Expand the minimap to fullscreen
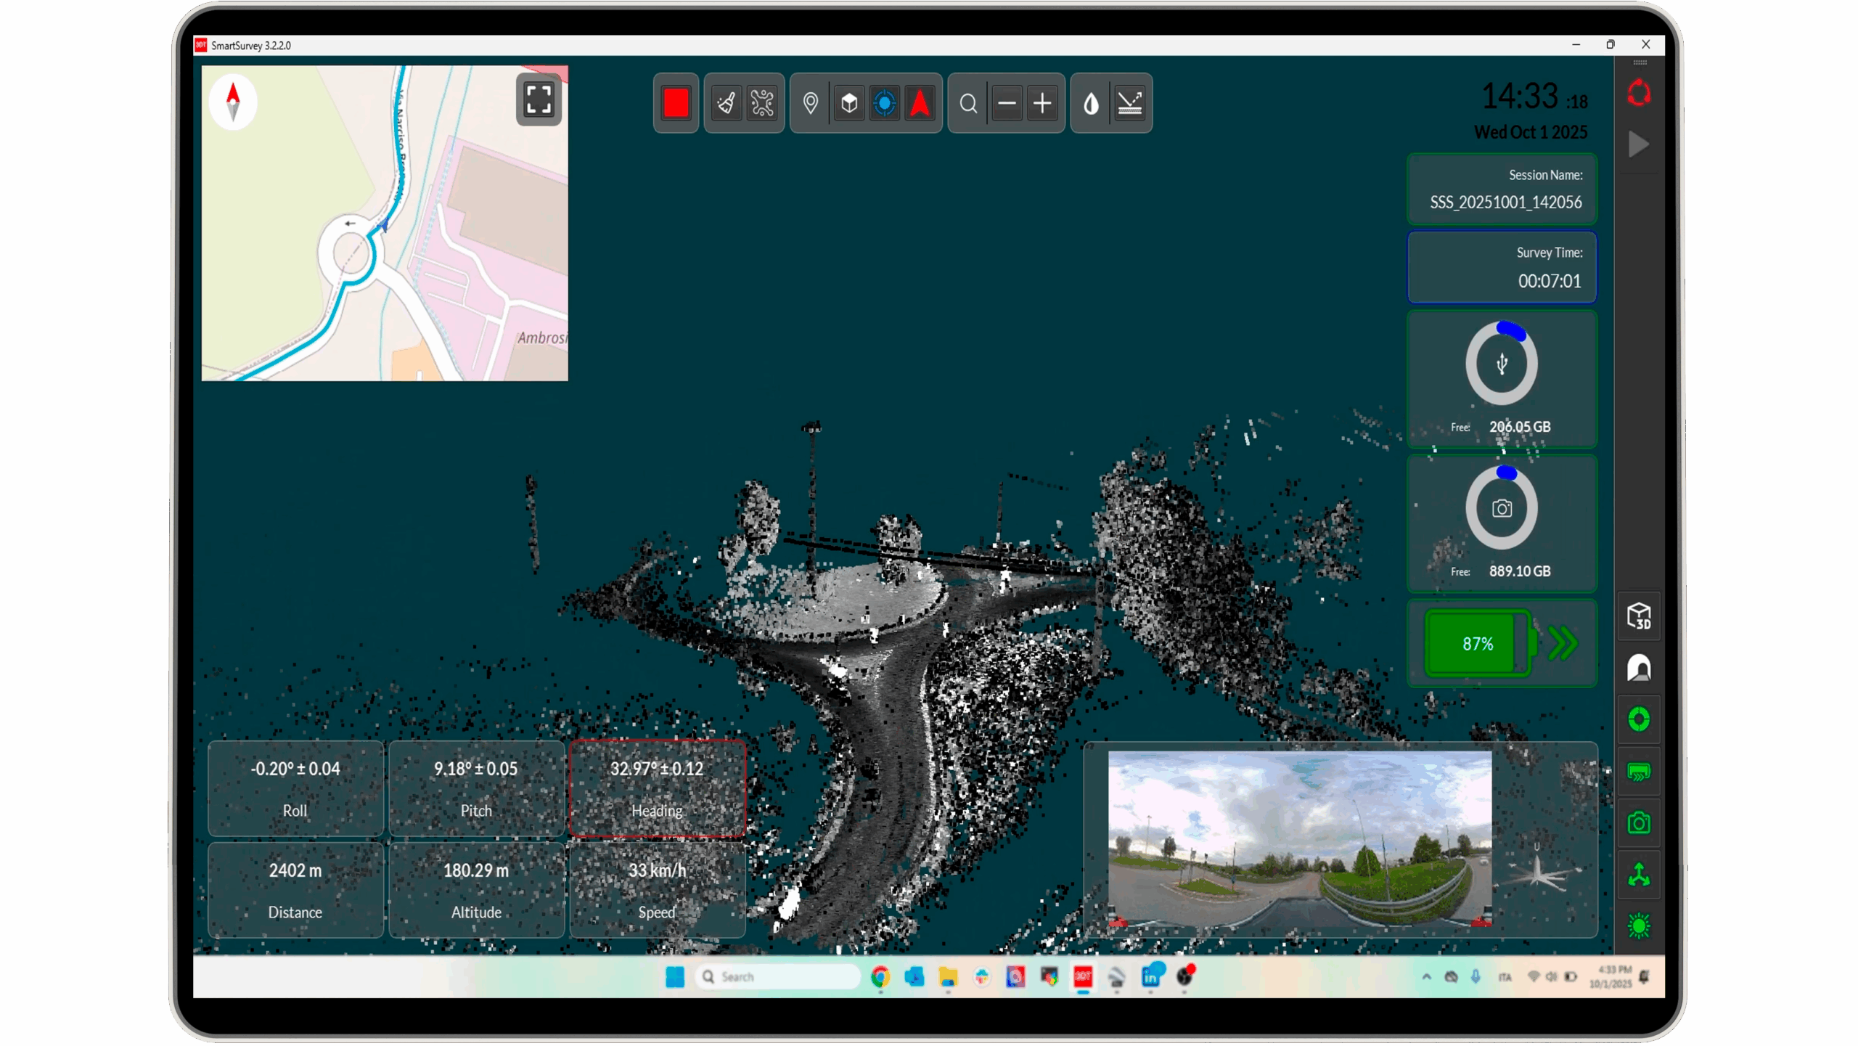The image size is (1858, 1046). pyautogui.click(x=539, y=99)
